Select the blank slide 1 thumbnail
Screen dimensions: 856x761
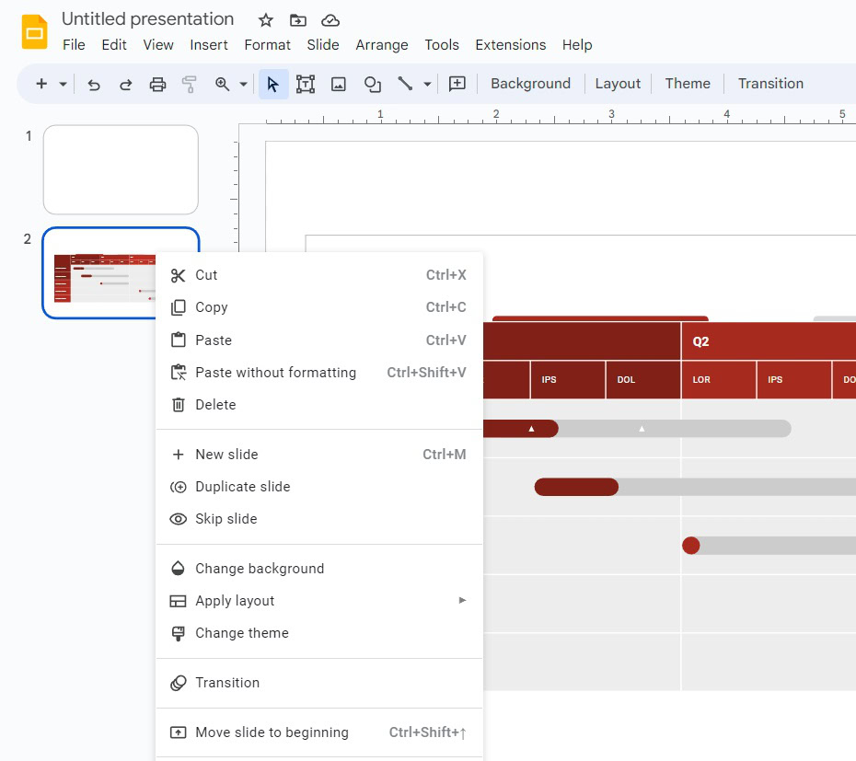click(121, 170)
